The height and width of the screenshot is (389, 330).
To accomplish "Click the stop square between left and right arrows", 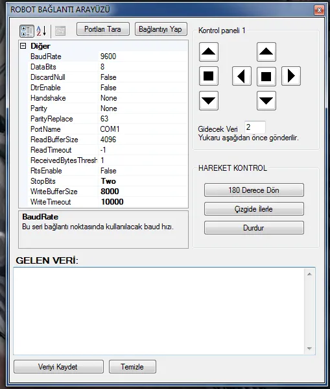I will (x=266, y=76).
